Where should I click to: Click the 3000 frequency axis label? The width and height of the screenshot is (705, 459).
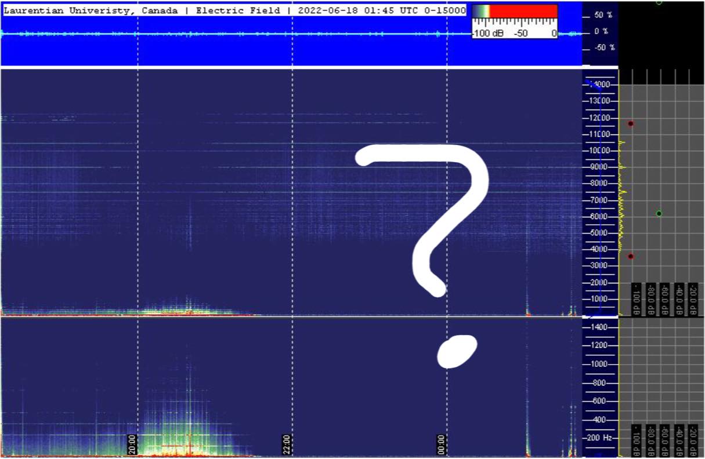coord(600,265)
